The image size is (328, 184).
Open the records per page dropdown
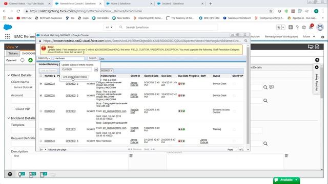point(43,149)
